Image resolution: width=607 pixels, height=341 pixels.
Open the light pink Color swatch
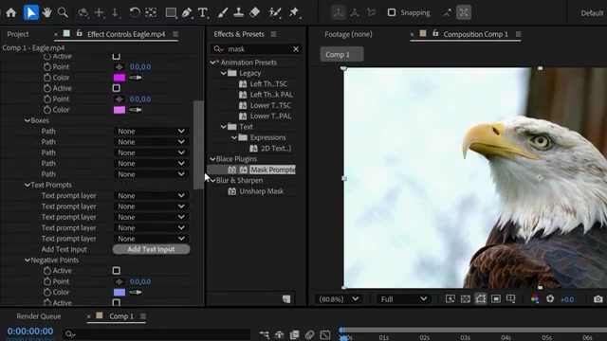click(120, 110)
